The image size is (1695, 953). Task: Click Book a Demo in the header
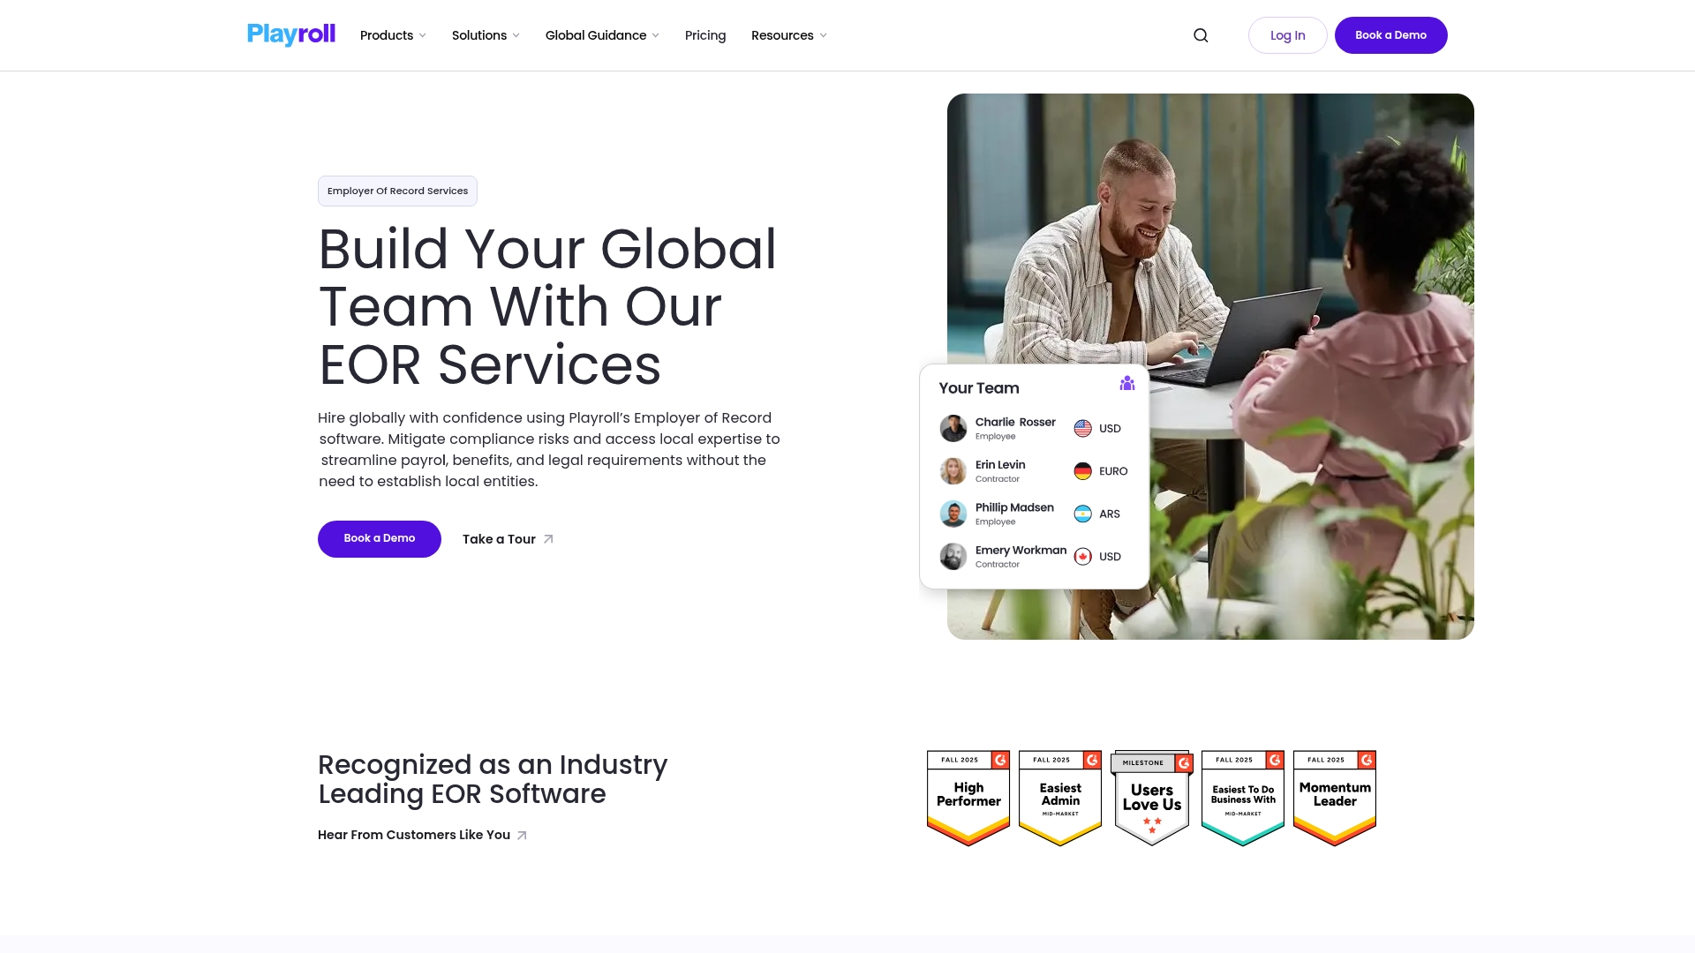point(1391,35)
